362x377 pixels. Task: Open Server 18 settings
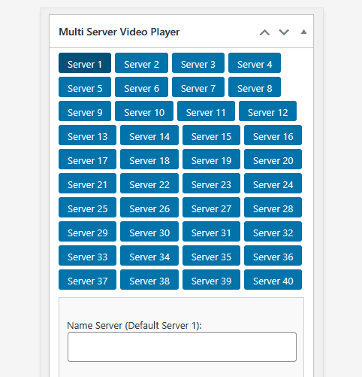coord(149,160)
